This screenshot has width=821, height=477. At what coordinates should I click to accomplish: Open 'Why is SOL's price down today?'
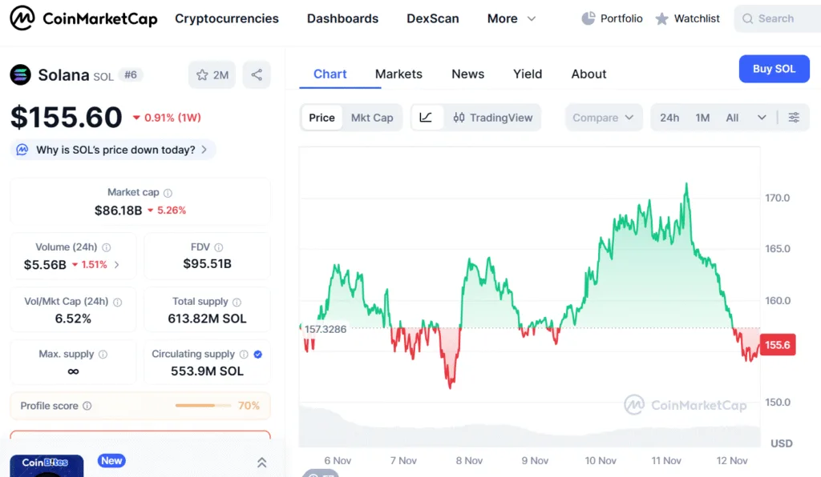click(112, 149)
